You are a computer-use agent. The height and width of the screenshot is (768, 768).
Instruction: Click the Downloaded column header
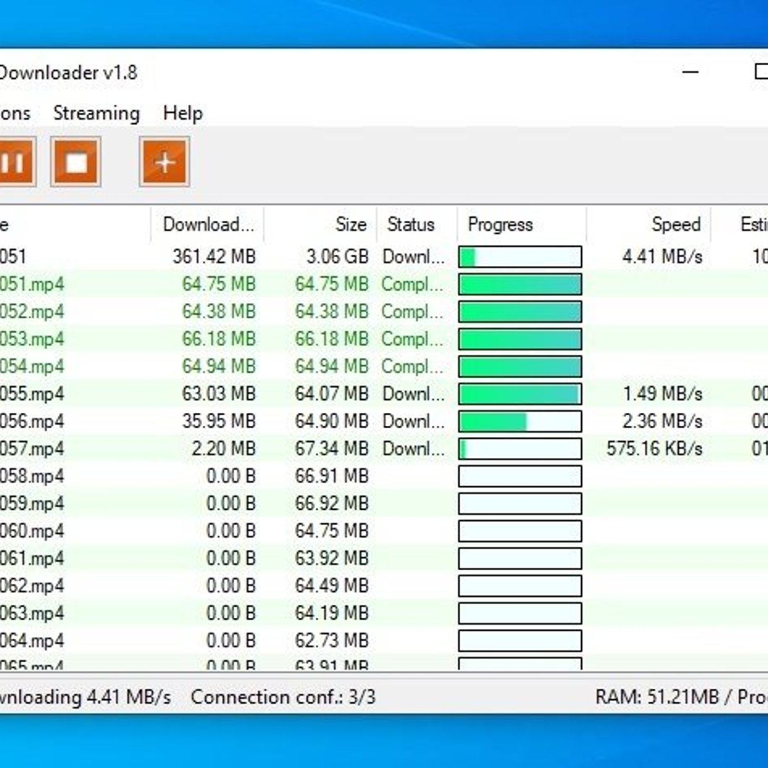pyautogui.click(x=208, y=225)
